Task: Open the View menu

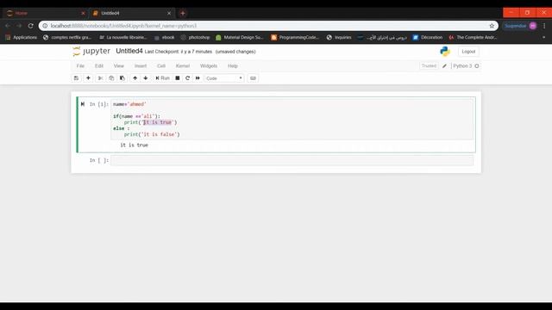Action: click(119, 65)
